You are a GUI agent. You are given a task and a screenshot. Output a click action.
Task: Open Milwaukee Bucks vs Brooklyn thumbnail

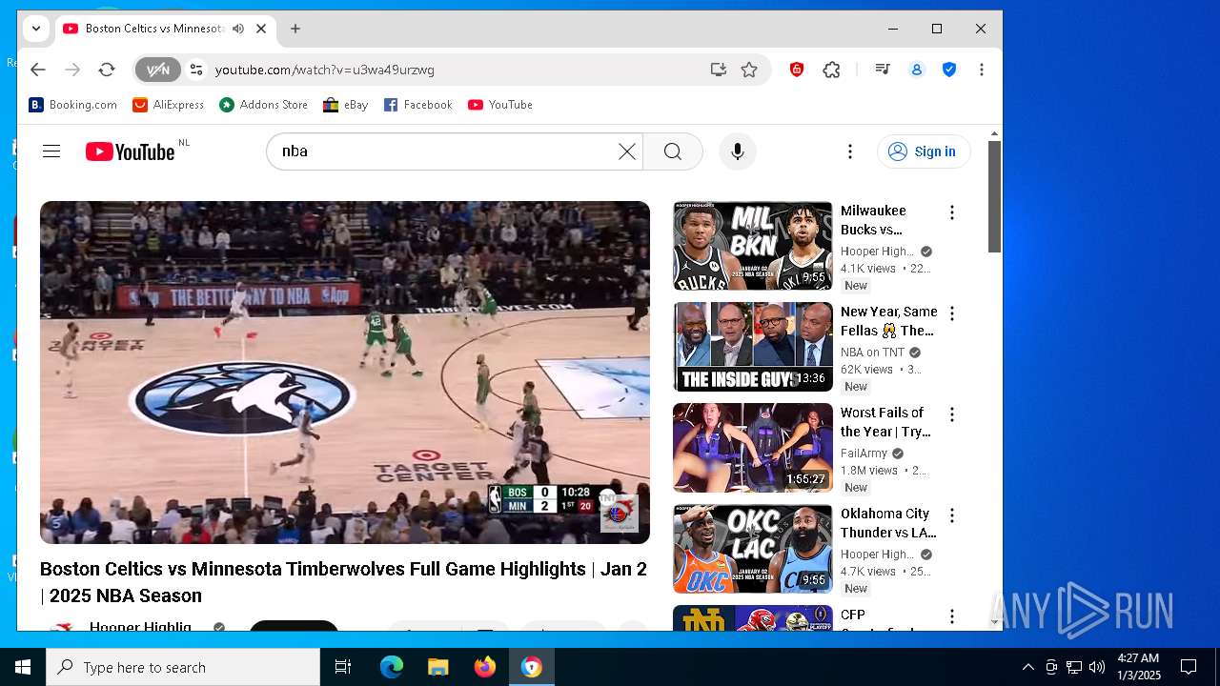(x=753, y=246)
